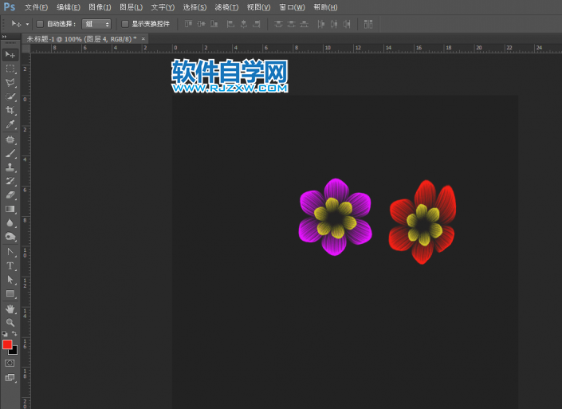The image size is (562, 409).
Task: Open the auto-select group/layer dropdown
Action: (96, 24)
